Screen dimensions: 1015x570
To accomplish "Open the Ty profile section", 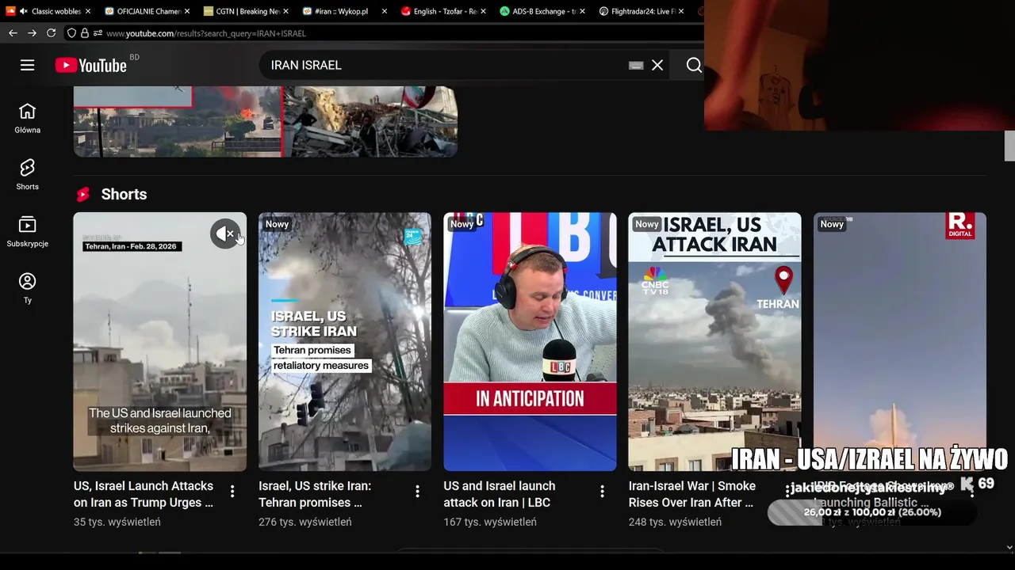I will coord(28,289).
